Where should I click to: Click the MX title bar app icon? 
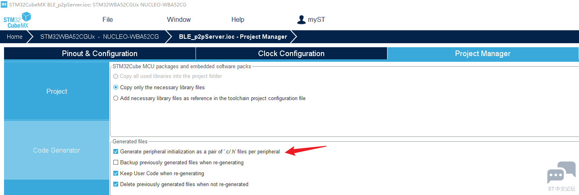pyautogui.click(x=4, y=4)
